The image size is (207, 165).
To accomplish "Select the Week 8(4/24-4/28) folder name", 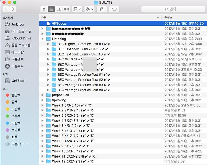I will click(x=73, y=141).
